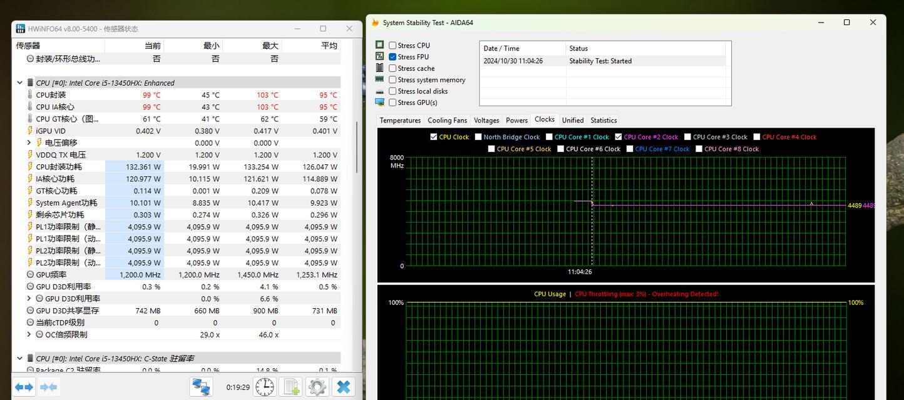Uncheck the Stress FPU checkbox
Screen dimensions: 904x400
click(x=393, y=56)
